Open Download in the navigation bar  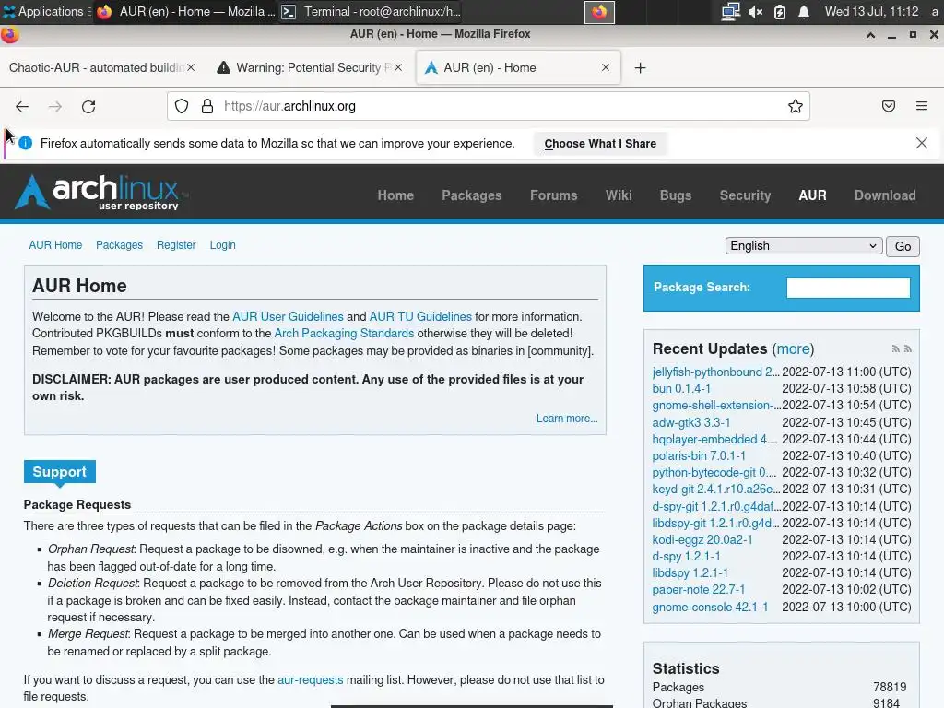coord(885,195)
